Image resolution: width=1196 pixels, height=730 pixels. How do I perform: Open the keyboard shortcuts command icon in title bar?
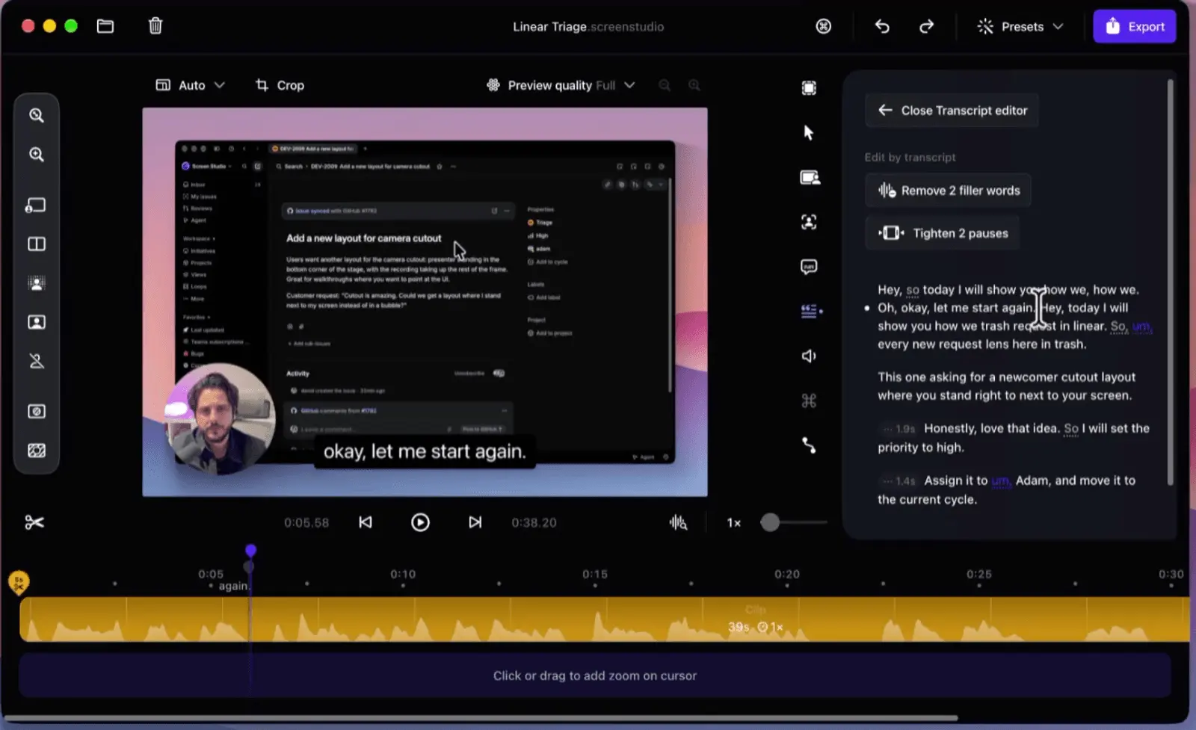click(x=823, y=26)
